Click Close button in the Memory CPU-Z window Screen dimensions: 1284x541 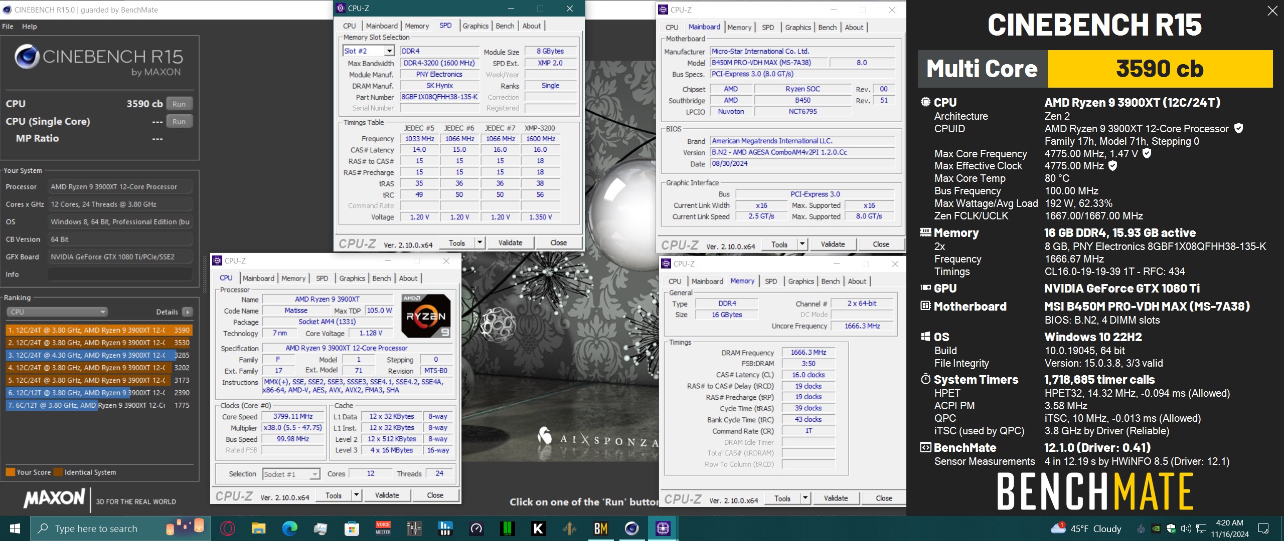(884, 498)
